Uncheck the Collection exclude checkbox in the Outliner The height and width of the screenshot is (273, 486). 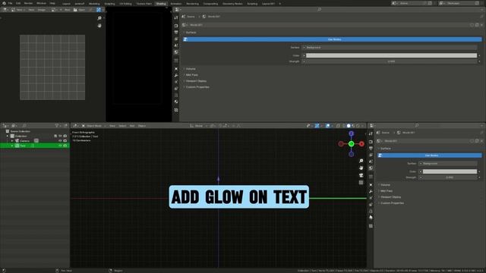[55, 136]
